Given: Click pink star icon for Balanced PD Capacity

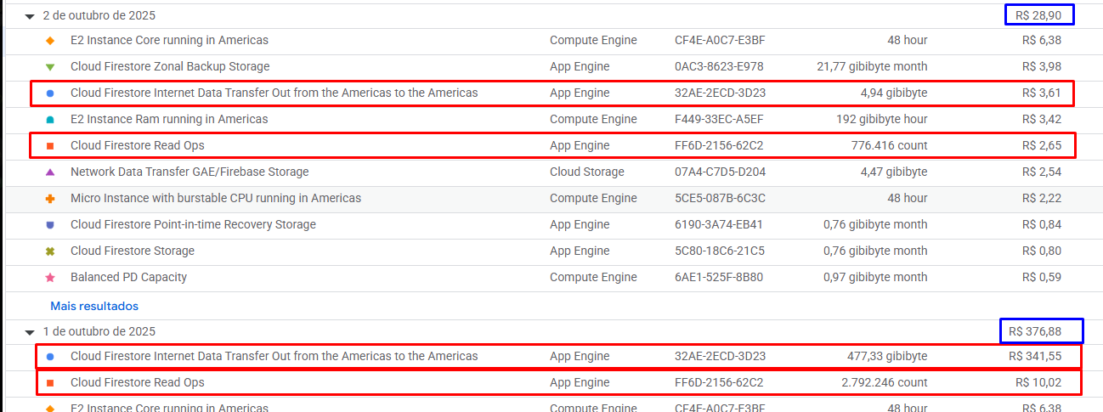Looking at the screenshot, I should tap(50, 278).
